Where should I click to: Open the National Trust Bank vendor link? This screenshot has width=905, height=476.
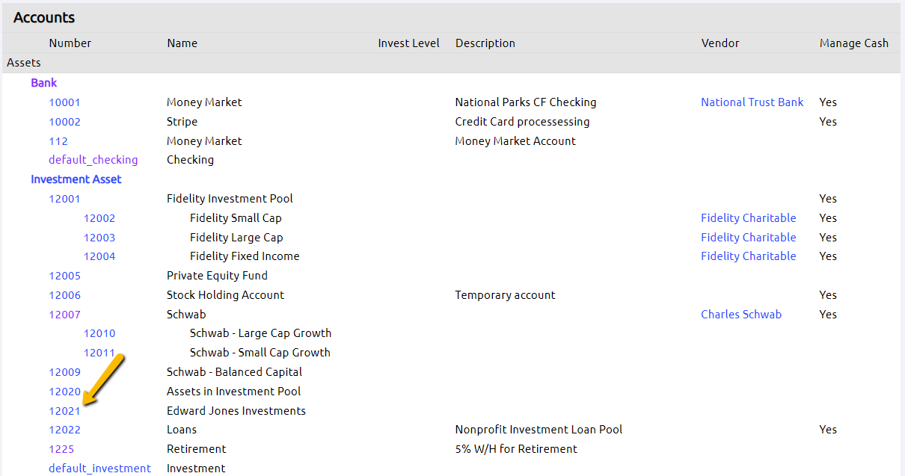[x=752, y=102]
